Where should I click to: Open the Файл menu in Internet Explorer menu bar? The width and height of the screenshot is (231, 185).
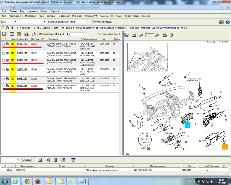pos(4,11)
